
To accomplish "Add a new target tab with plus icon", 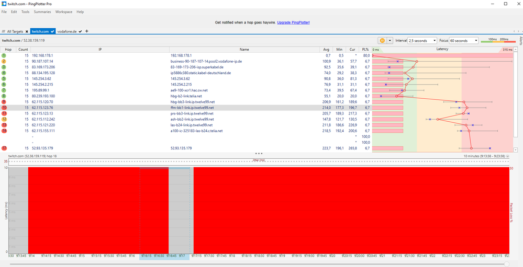I will pyautogui.click(x=87, y=31).
